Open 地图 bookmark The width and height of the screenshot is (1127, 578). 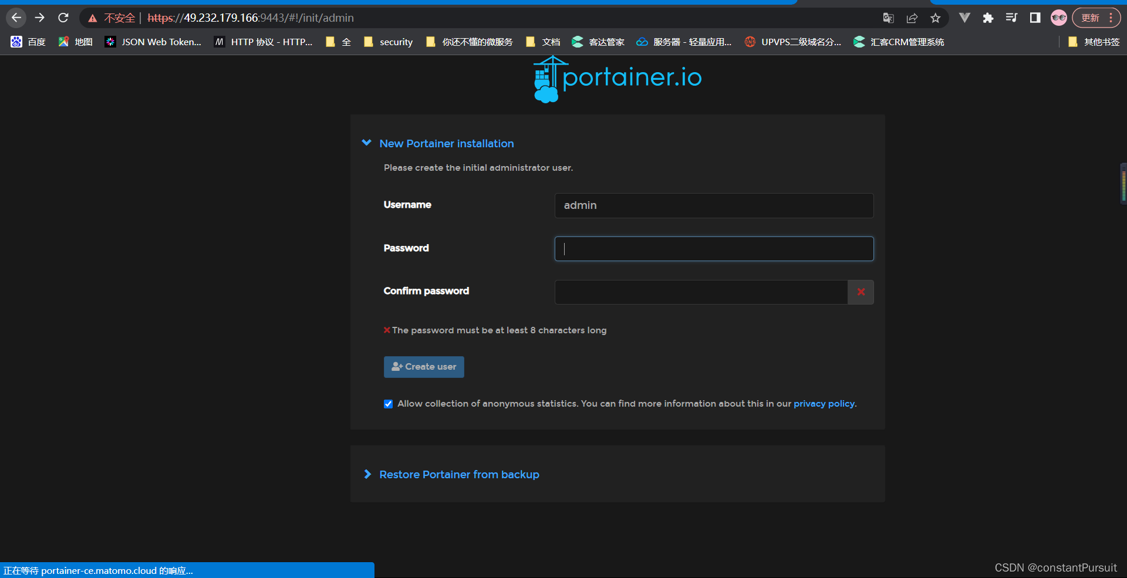75,42
